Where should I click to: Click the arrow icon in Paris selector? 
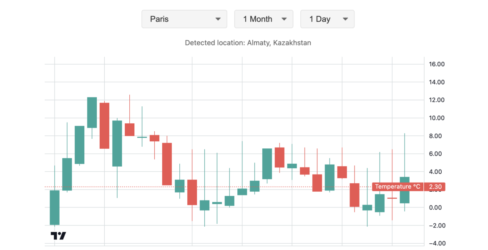[x=218, y=19]
